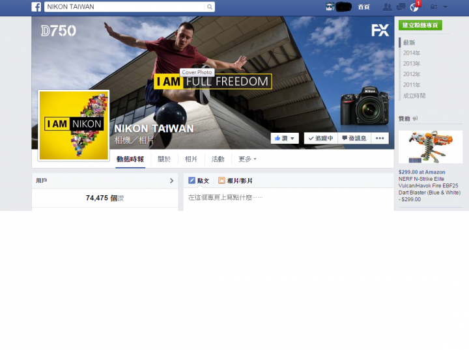Viewport: 469px width, 350px height.
Task: Jump to 2012年 on timeline
Action: tap(412, 74)
